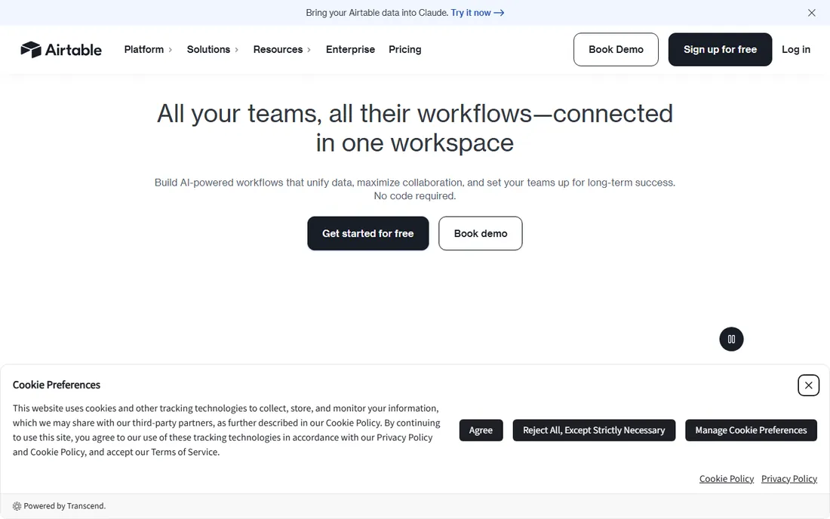830x519 pixels.
Task: Expand the Solutions menu
Action: [212, 49]
